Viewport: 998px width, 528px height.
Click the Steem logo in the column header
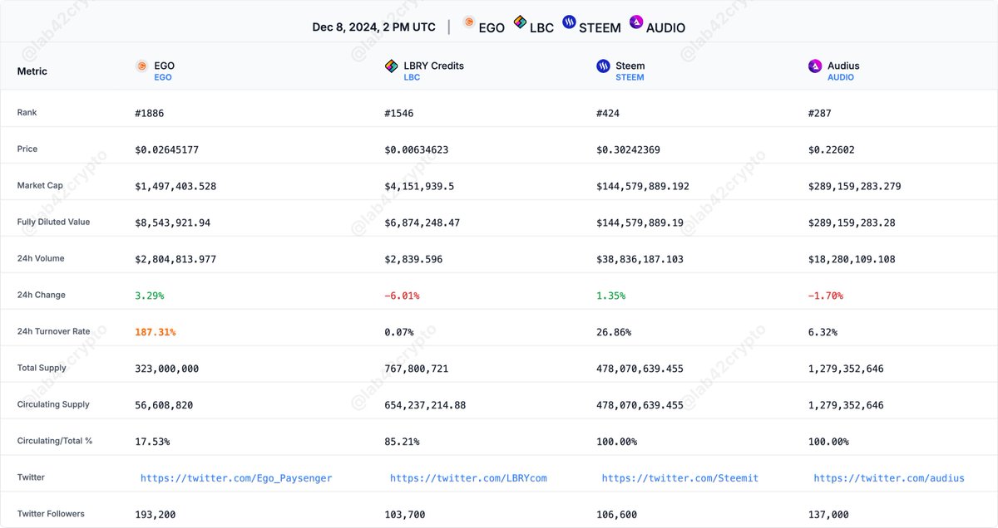pyautogui.click(x=603, y=66)
